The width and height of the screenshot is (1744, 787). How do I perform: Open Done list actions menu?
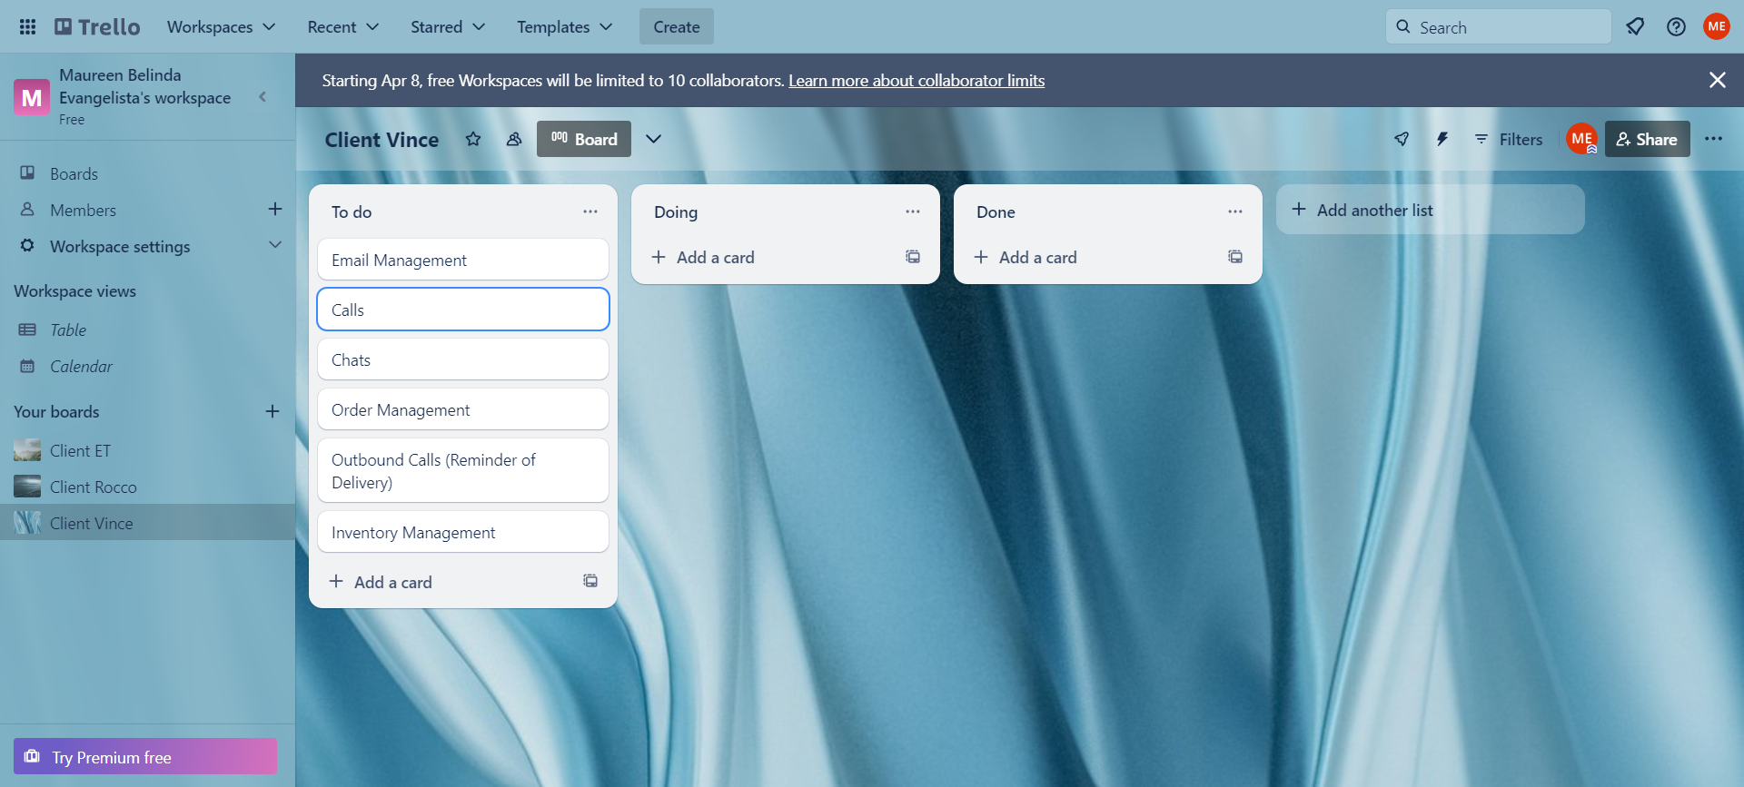[1235, 212]
